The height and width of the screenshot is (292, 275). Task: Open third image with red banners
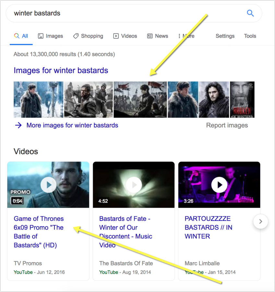click(140, 100)
